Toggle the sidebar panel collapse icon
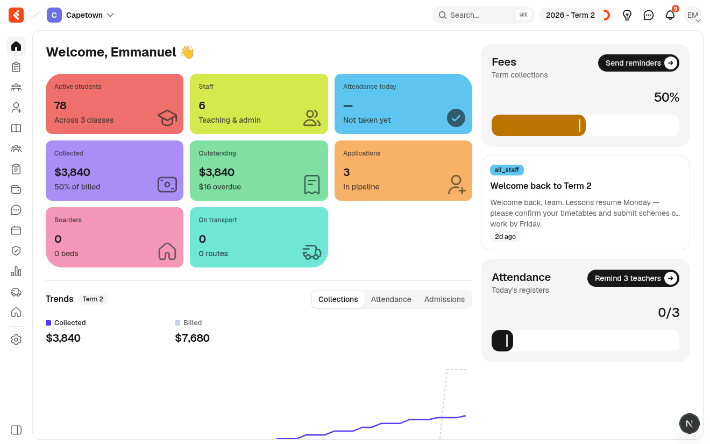This screenshot has width=710, height=444. click(16, 430)
